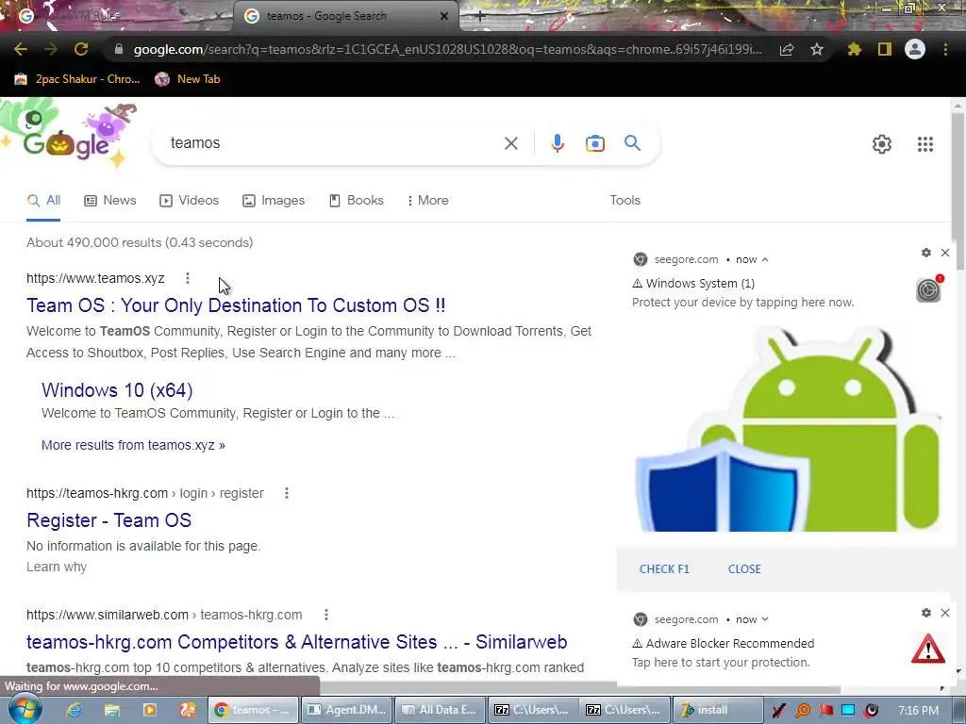This screenshot has width=966, height=724.
Task: Click the Android shield notification image
Action: pyautogui.click(x=788, y=429)
